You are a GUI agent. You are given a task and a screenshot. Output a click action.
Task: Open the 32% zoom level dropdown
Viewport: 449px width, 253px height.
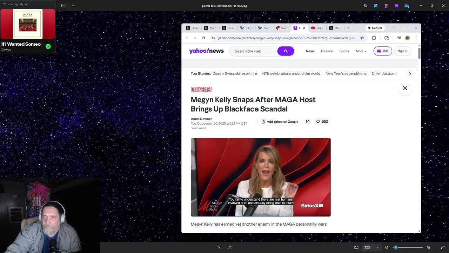371,247
